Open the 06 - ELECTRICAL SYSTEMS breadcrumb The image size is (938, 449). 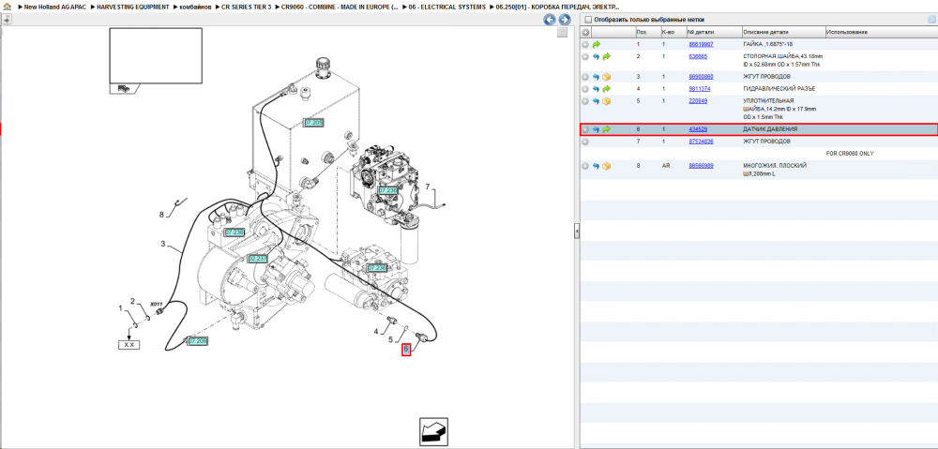click(x=446, y=7)
